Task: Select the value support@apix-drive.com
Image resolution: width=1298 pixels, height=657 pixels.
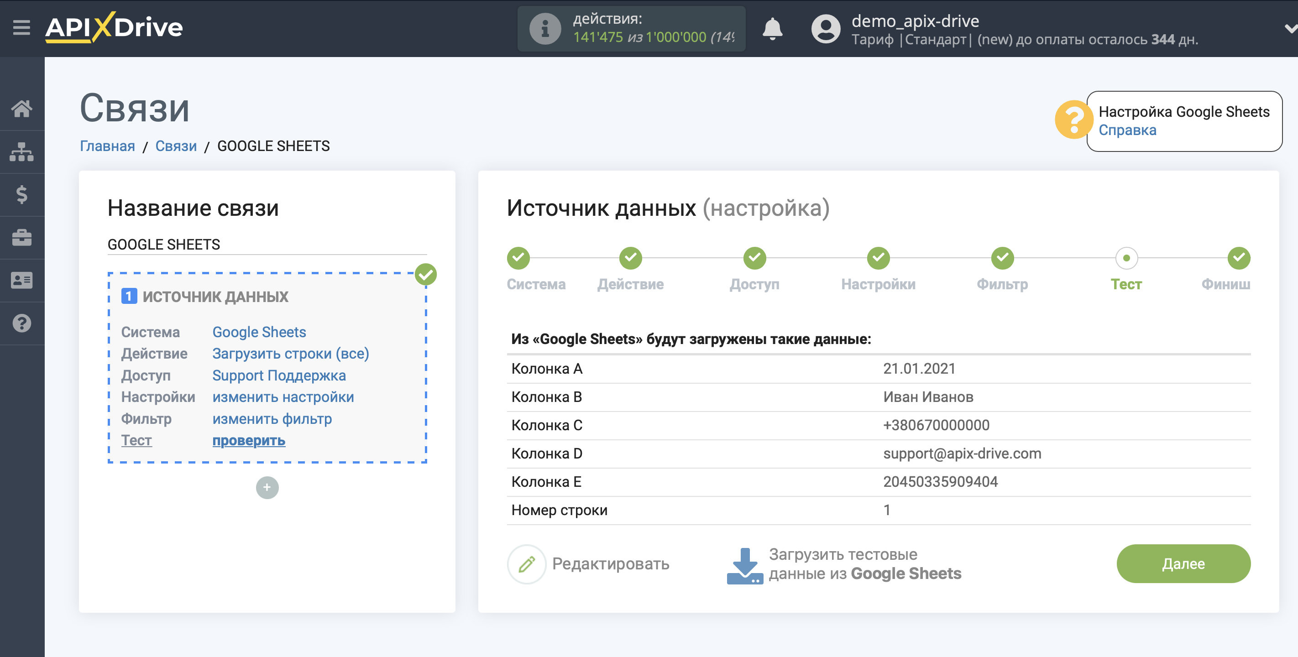Action: 962,454
